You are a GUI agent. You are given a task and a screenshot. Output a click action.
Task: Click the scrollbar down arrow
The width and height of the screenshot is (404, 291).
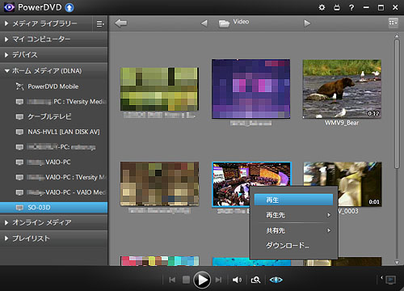click(x=397, y=262)
